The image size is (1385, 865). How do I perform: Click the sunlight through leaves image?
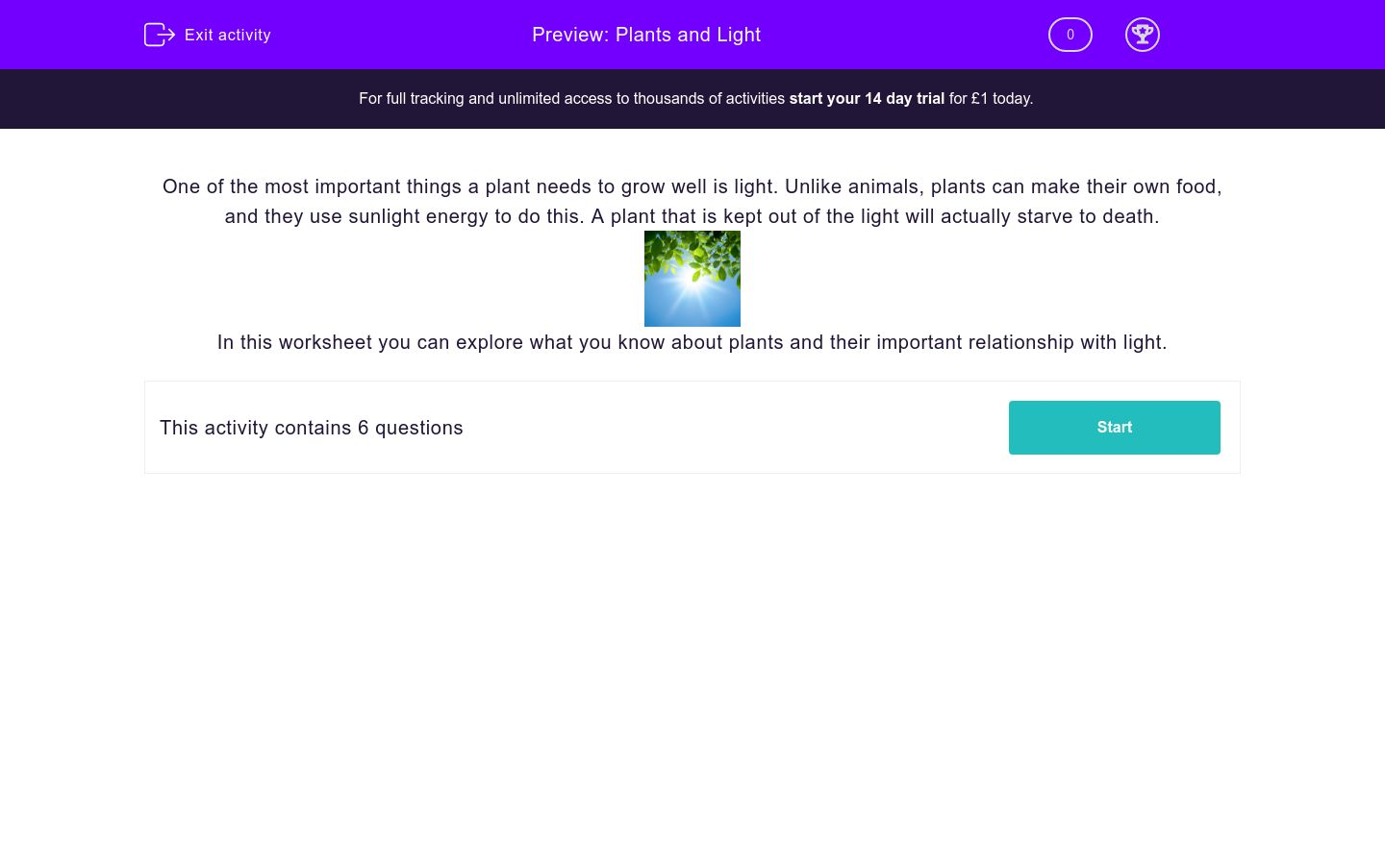[x=692, y=278]
